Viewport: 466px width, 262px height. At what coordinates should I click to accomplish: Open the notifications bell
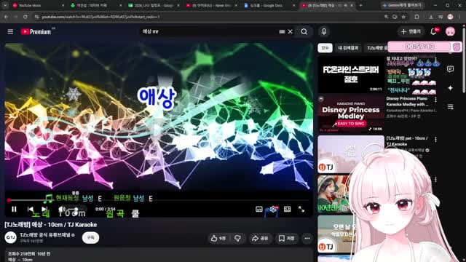pos(434,31)
